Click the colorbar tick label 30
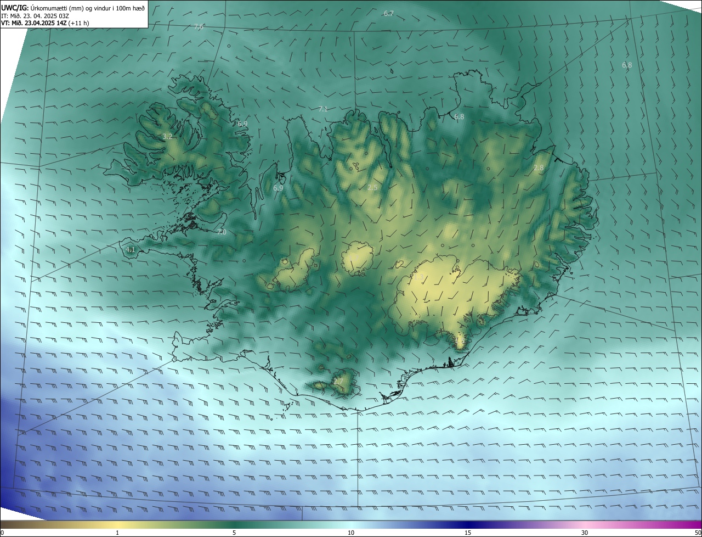The width and height of the screenshot is (702, 537). click(x=585, y=533)
